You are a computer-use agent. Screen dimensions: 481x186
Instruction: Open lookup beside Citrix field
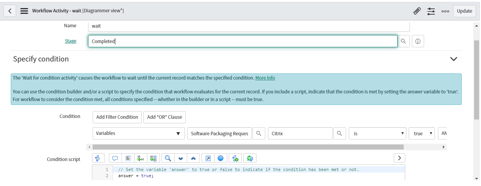(339, 133)
